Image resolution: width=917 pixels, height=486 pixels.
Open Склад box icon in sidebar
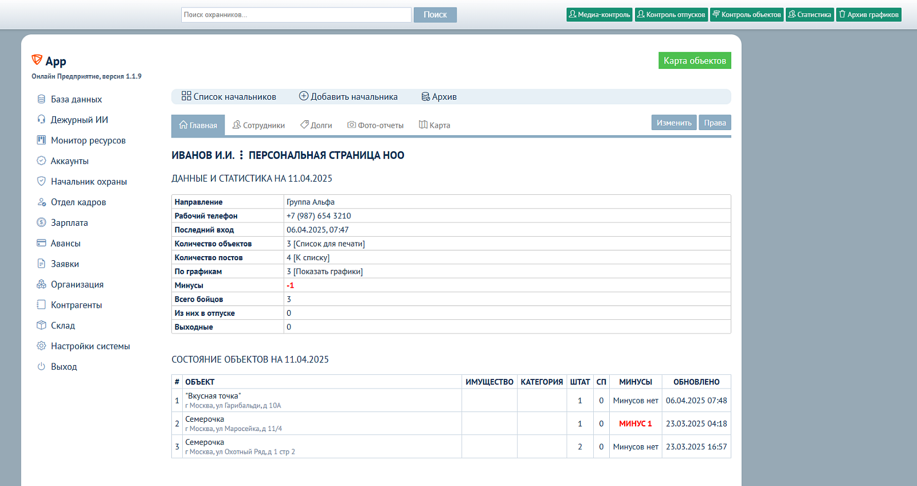[x=41, y=326]
